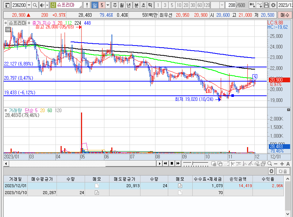The height and width of the screenshot is (217, 293).
Task: Switch to 주 weekly period
Action: [x=115, y=5]
